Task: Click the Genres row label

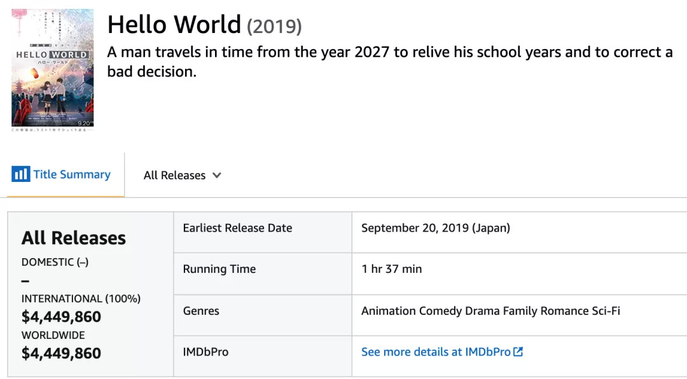Action: (x=201, y=311)
